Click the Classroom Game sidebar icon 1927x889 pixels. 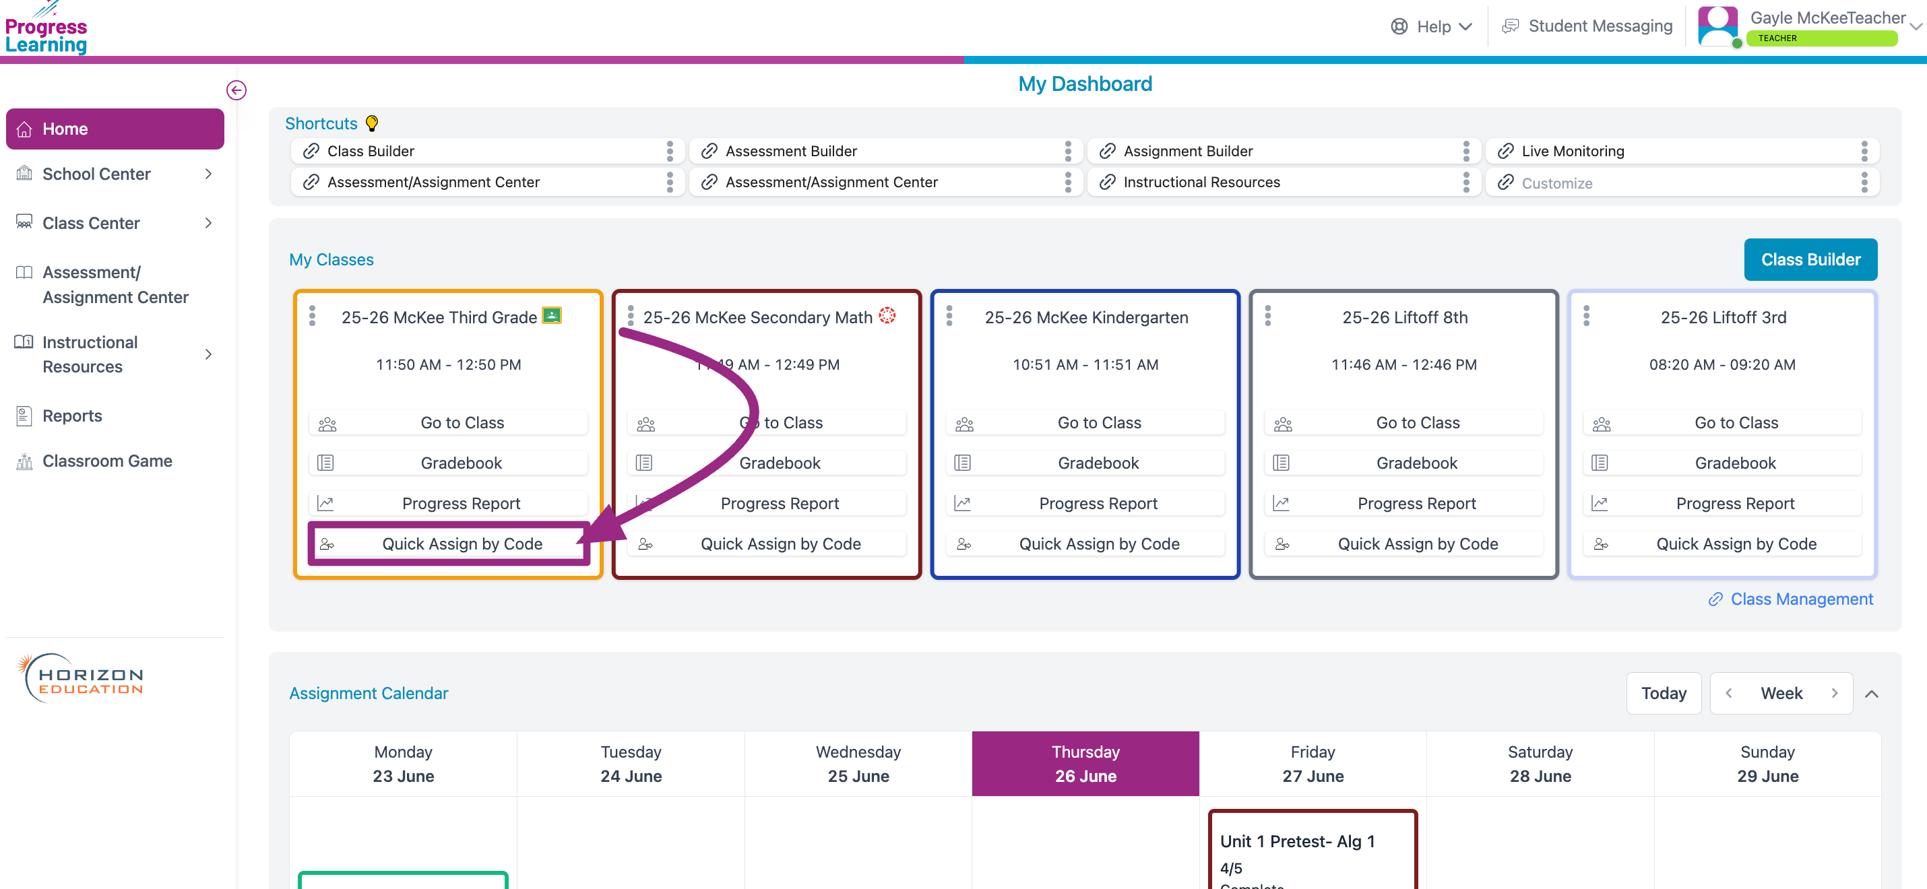point(24,461)
